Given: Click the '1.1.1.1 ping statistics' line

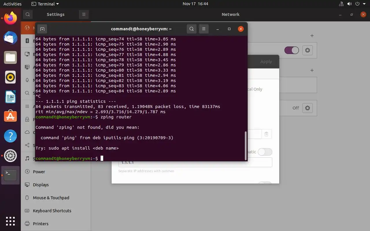Looking at the screenshot, I should point(76,101).
